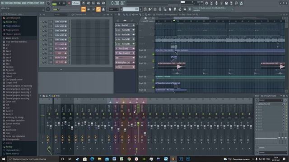Click the download content library icon

(x=241, y=3)
